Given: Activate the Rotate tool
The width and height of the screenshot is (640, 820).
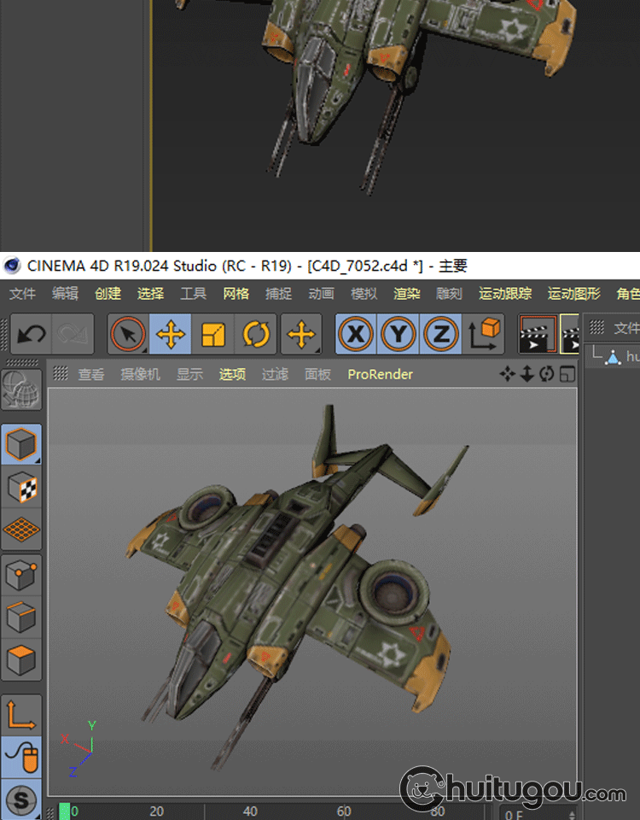Looking at the screenshot, I should [255, 334].
